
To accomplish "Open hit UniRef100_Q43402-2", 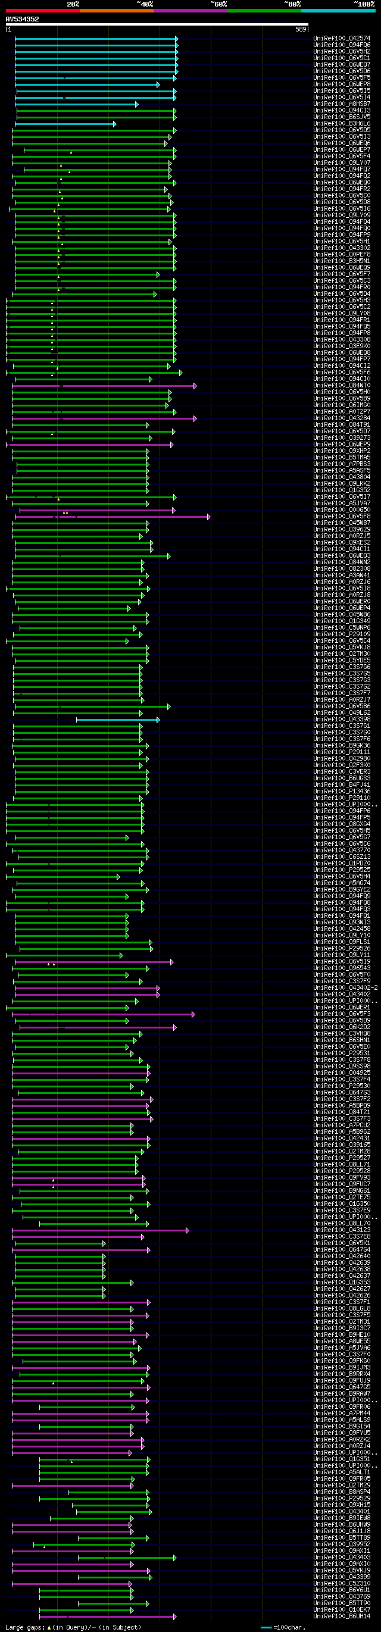I will (x=345, y=987).
